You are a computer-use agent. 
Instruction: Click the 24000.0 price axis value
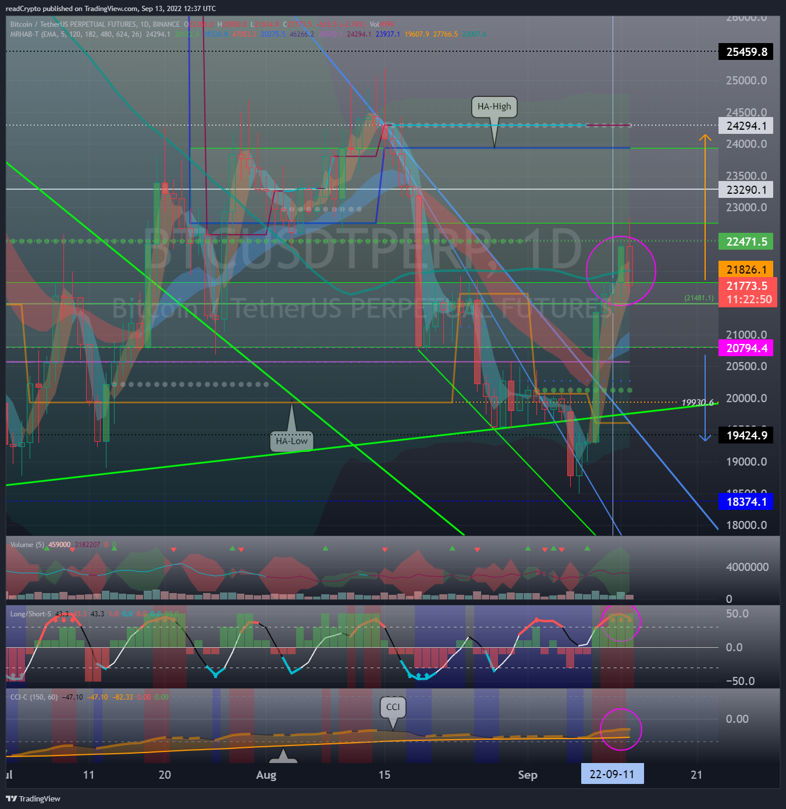tap(746, 144)
